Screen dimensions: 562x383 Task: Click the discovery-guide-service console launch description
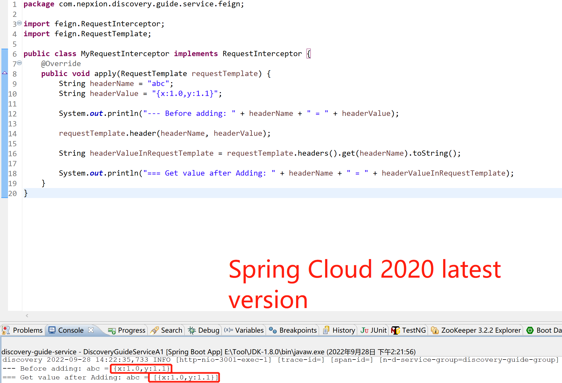click(x=208, y=352)
